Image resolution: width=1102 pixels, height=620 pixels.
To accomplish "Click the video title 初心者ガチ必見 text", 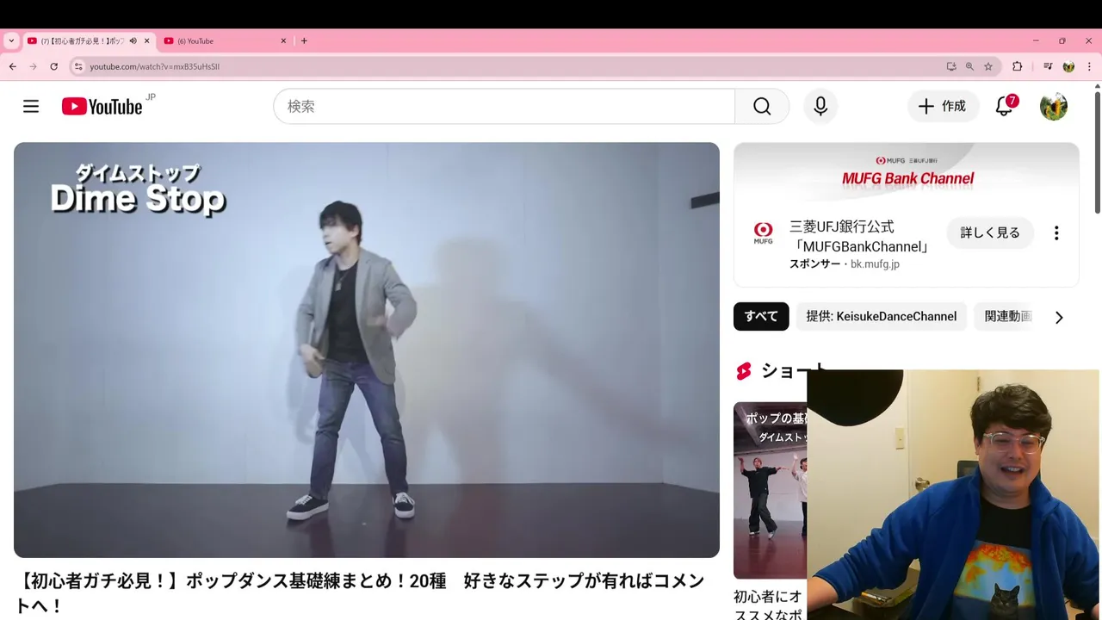I will tap(360, 593).
